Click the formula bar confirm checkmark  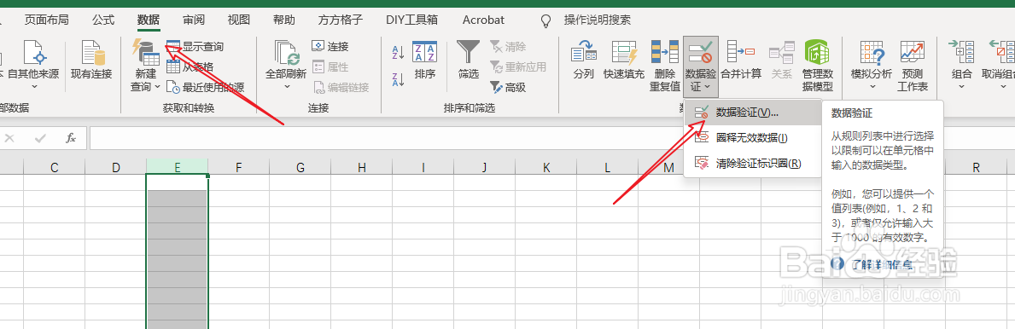[x=40, y=138]
